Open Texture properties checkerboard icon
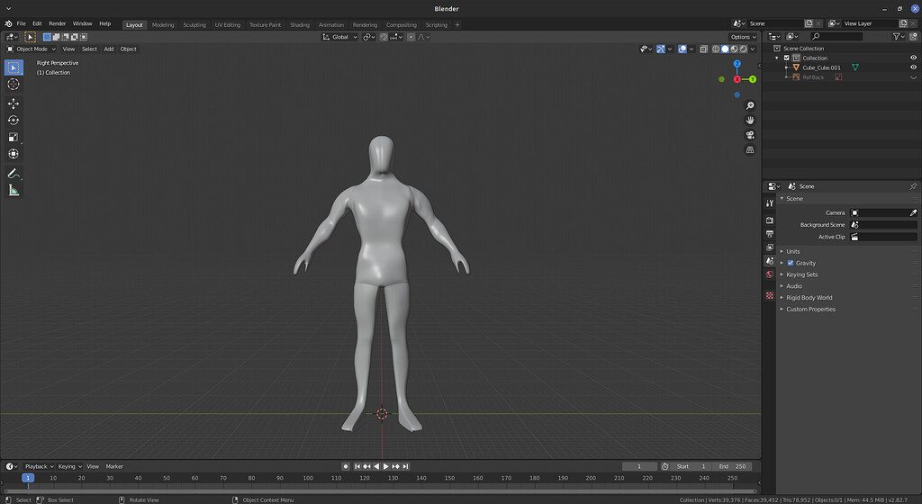922x504 pixels. [770, 295]
